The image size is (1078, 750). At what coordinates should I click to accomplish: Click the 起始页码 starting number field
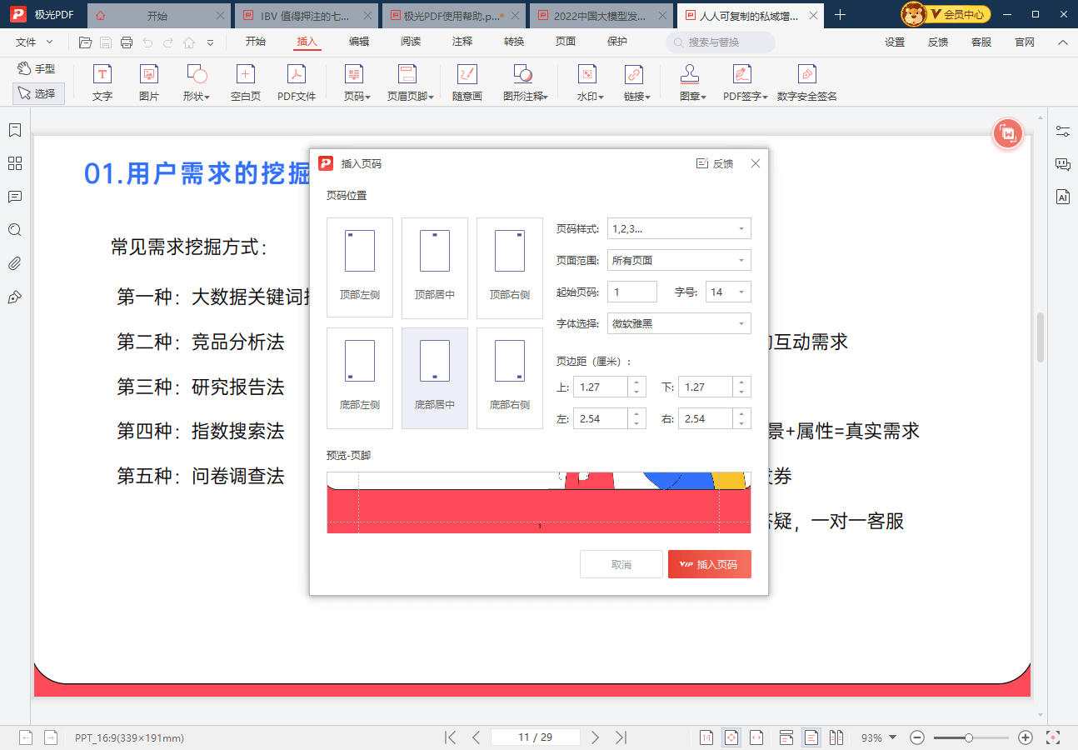pos(632,292)
